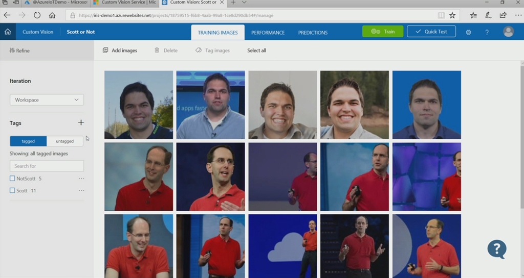The height and width of the screenshot is (278, 524).
Task: Open the help question mark in the header
Action: (487, 32)
